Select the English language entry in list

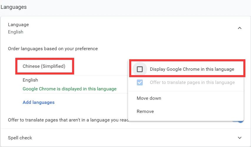click(30, 80)
